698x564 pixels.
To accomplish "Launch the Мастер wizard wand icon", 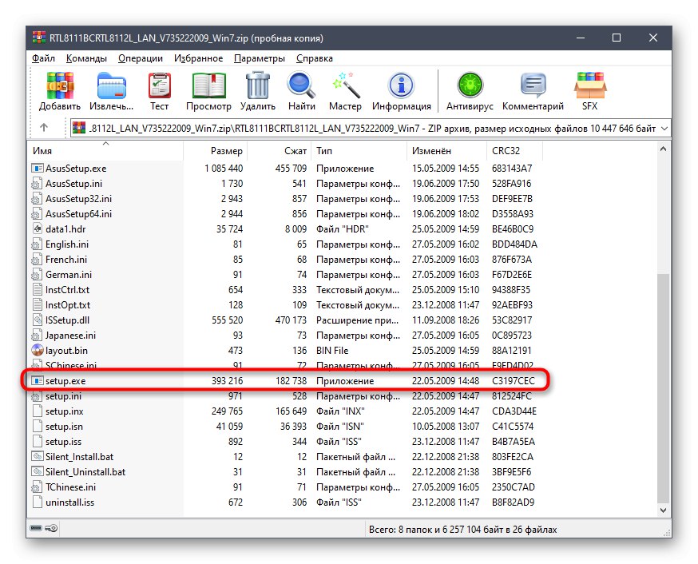I will pyautogui.click(x=345, y=85).
